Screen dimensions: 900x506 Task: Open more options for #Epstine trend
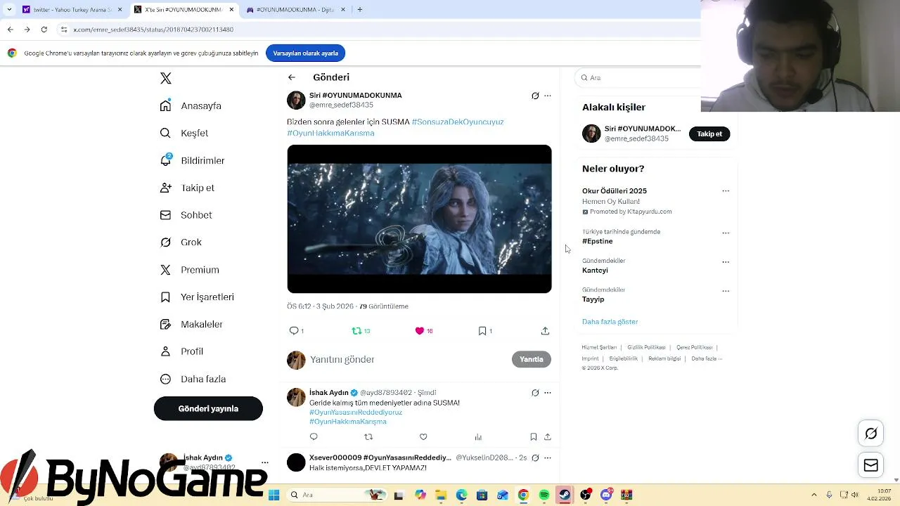tap(726, 233)
